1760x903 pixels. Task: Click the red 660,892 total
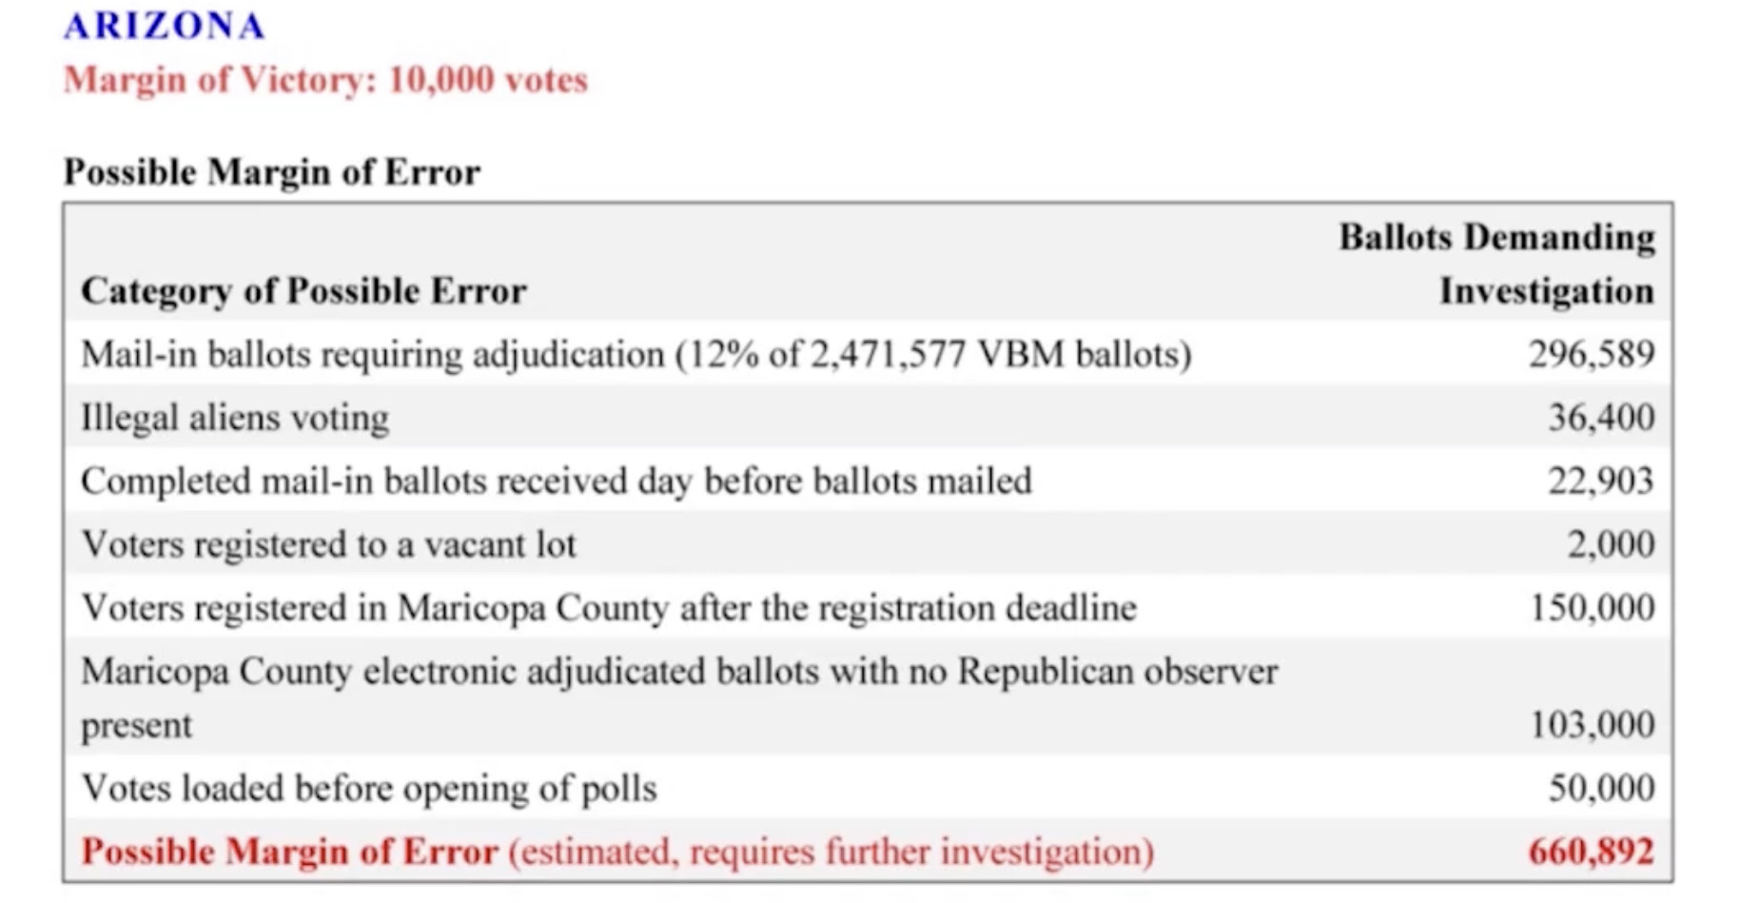pyautogui.click(x=1592, y=852)
